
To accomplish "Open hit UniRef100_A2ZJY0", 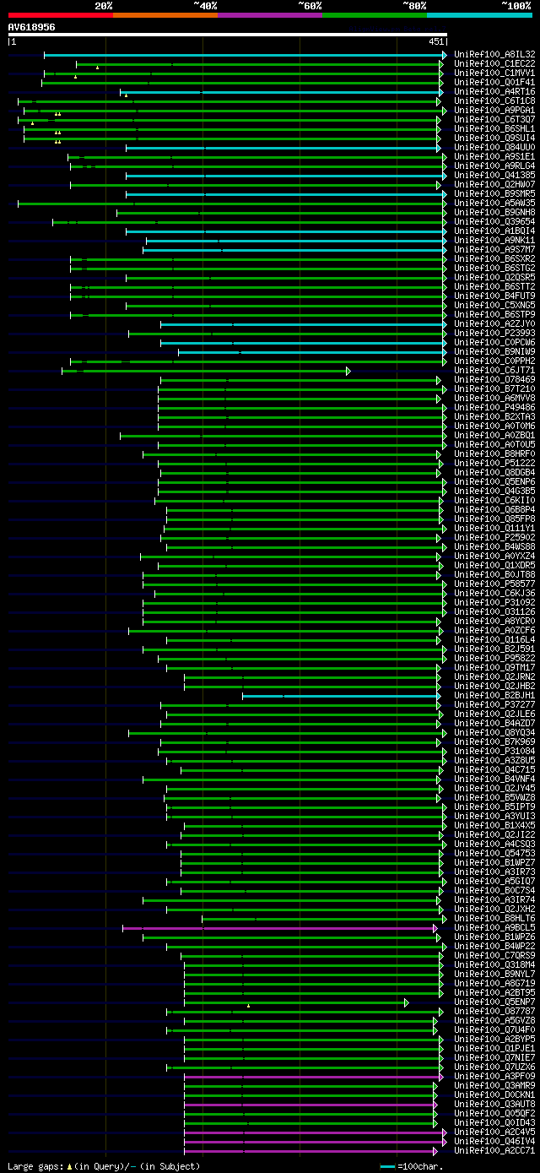I will 494,324.
